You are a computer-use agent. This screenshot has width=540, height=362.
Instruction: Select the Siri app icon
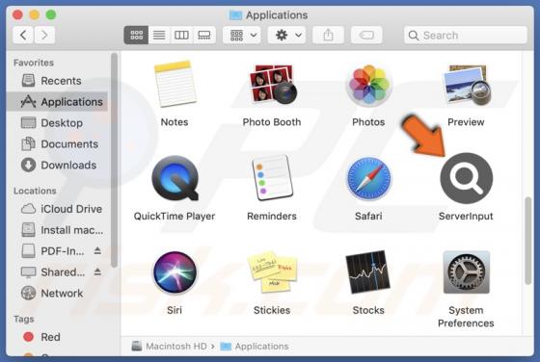pyautogui.click(x=175, y=272)
